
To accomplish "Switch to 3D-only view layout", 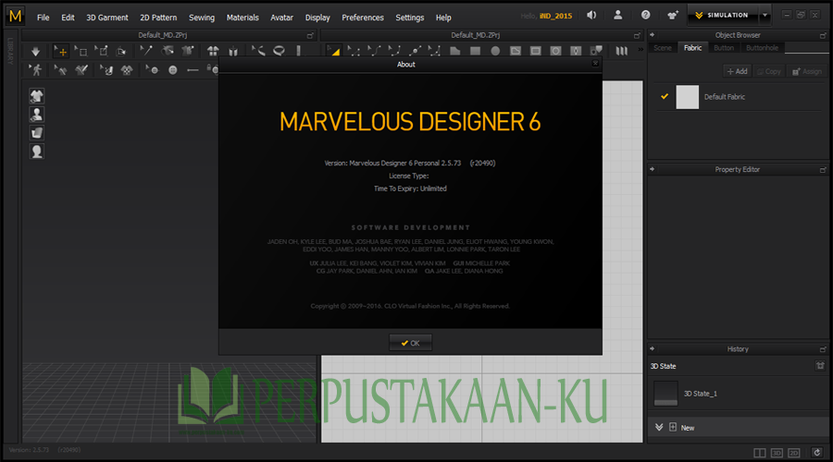I will (x=777, y=453).
